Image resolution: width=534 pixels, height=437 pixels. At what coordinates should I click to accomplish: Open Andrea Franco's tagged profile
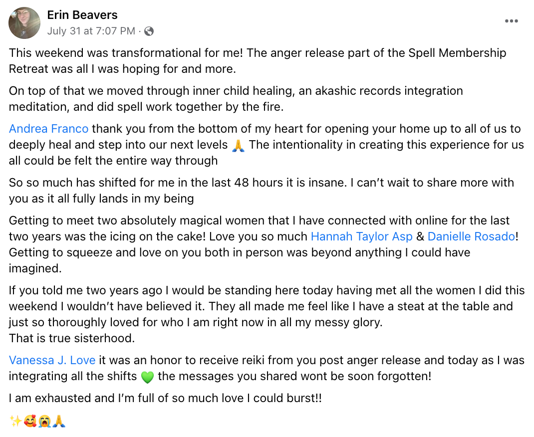tap(49, 129)
